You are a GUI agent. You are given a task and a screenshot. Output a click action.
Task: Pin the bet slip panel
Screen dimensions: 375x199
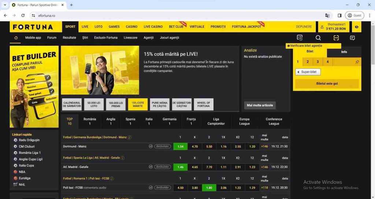coord(357,62)
